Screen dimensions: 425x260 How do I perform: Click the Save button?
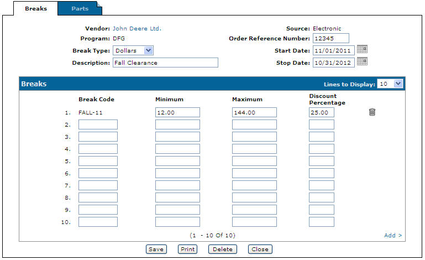156,249
